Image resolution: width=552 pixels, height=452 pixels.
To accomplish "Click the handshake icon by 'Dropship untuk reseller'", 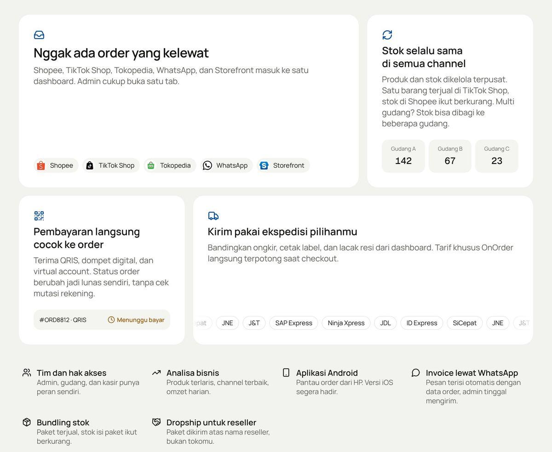I will tap(156, 422).
